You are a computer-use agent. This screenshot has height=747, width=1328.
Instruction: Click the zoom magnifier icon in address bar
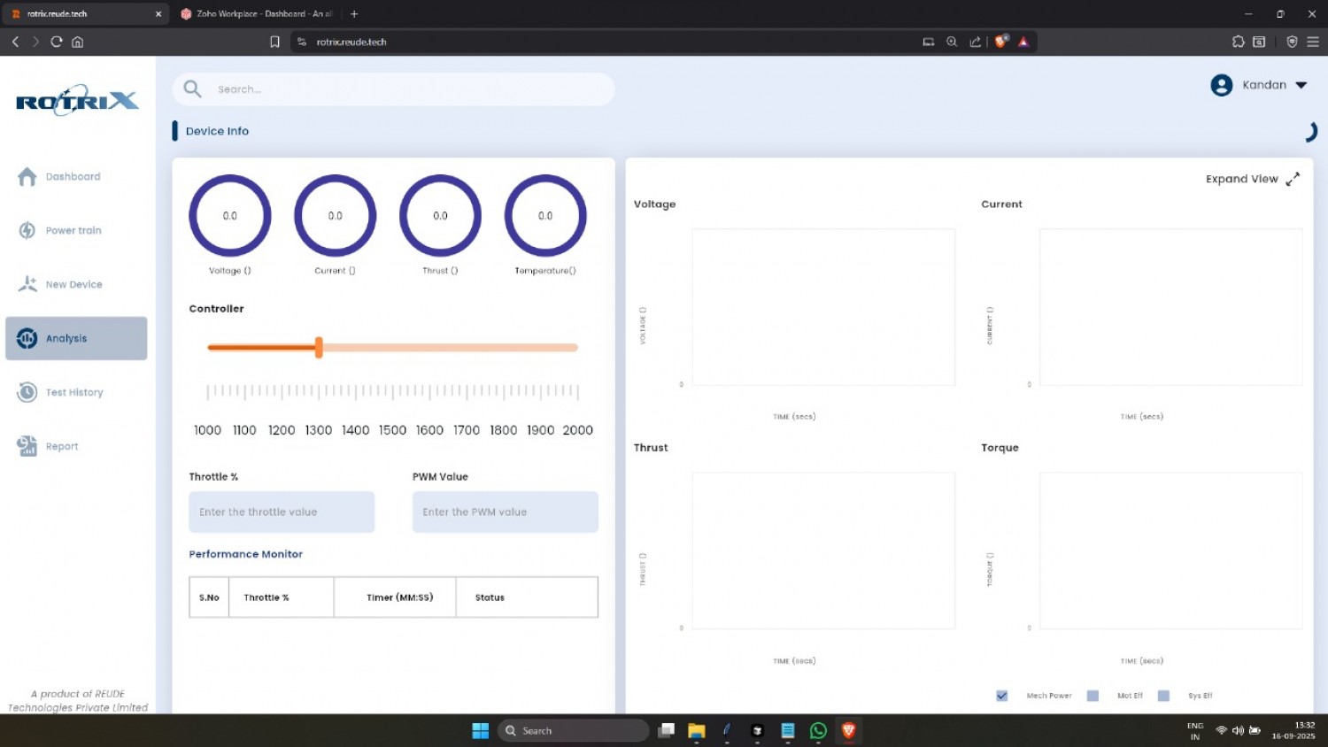coord(952,42)
